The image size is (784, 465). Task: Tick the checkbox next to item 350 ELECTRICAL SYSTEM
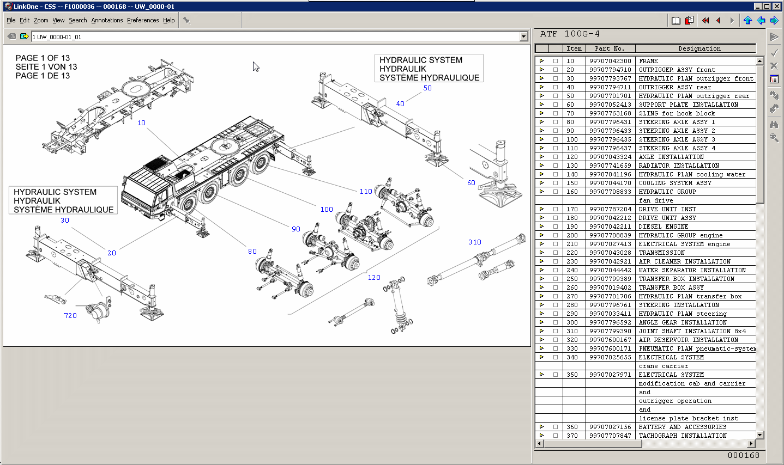554,375
